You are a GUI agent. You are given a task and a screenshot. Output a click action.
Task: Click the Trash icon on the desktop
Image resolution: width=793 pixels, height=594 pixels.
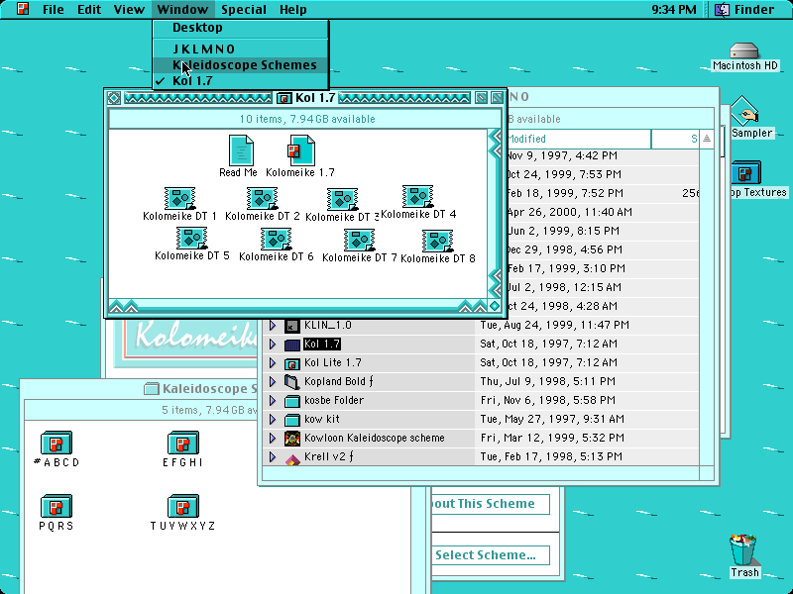click(x=742, y=549)
